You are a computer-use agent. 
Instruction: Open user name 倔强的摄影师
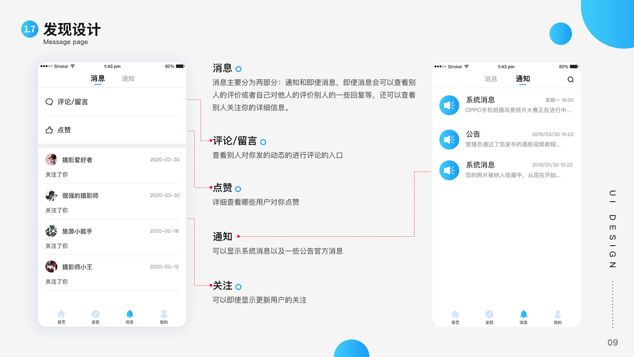pyautogui.click(x=80, y=196)
